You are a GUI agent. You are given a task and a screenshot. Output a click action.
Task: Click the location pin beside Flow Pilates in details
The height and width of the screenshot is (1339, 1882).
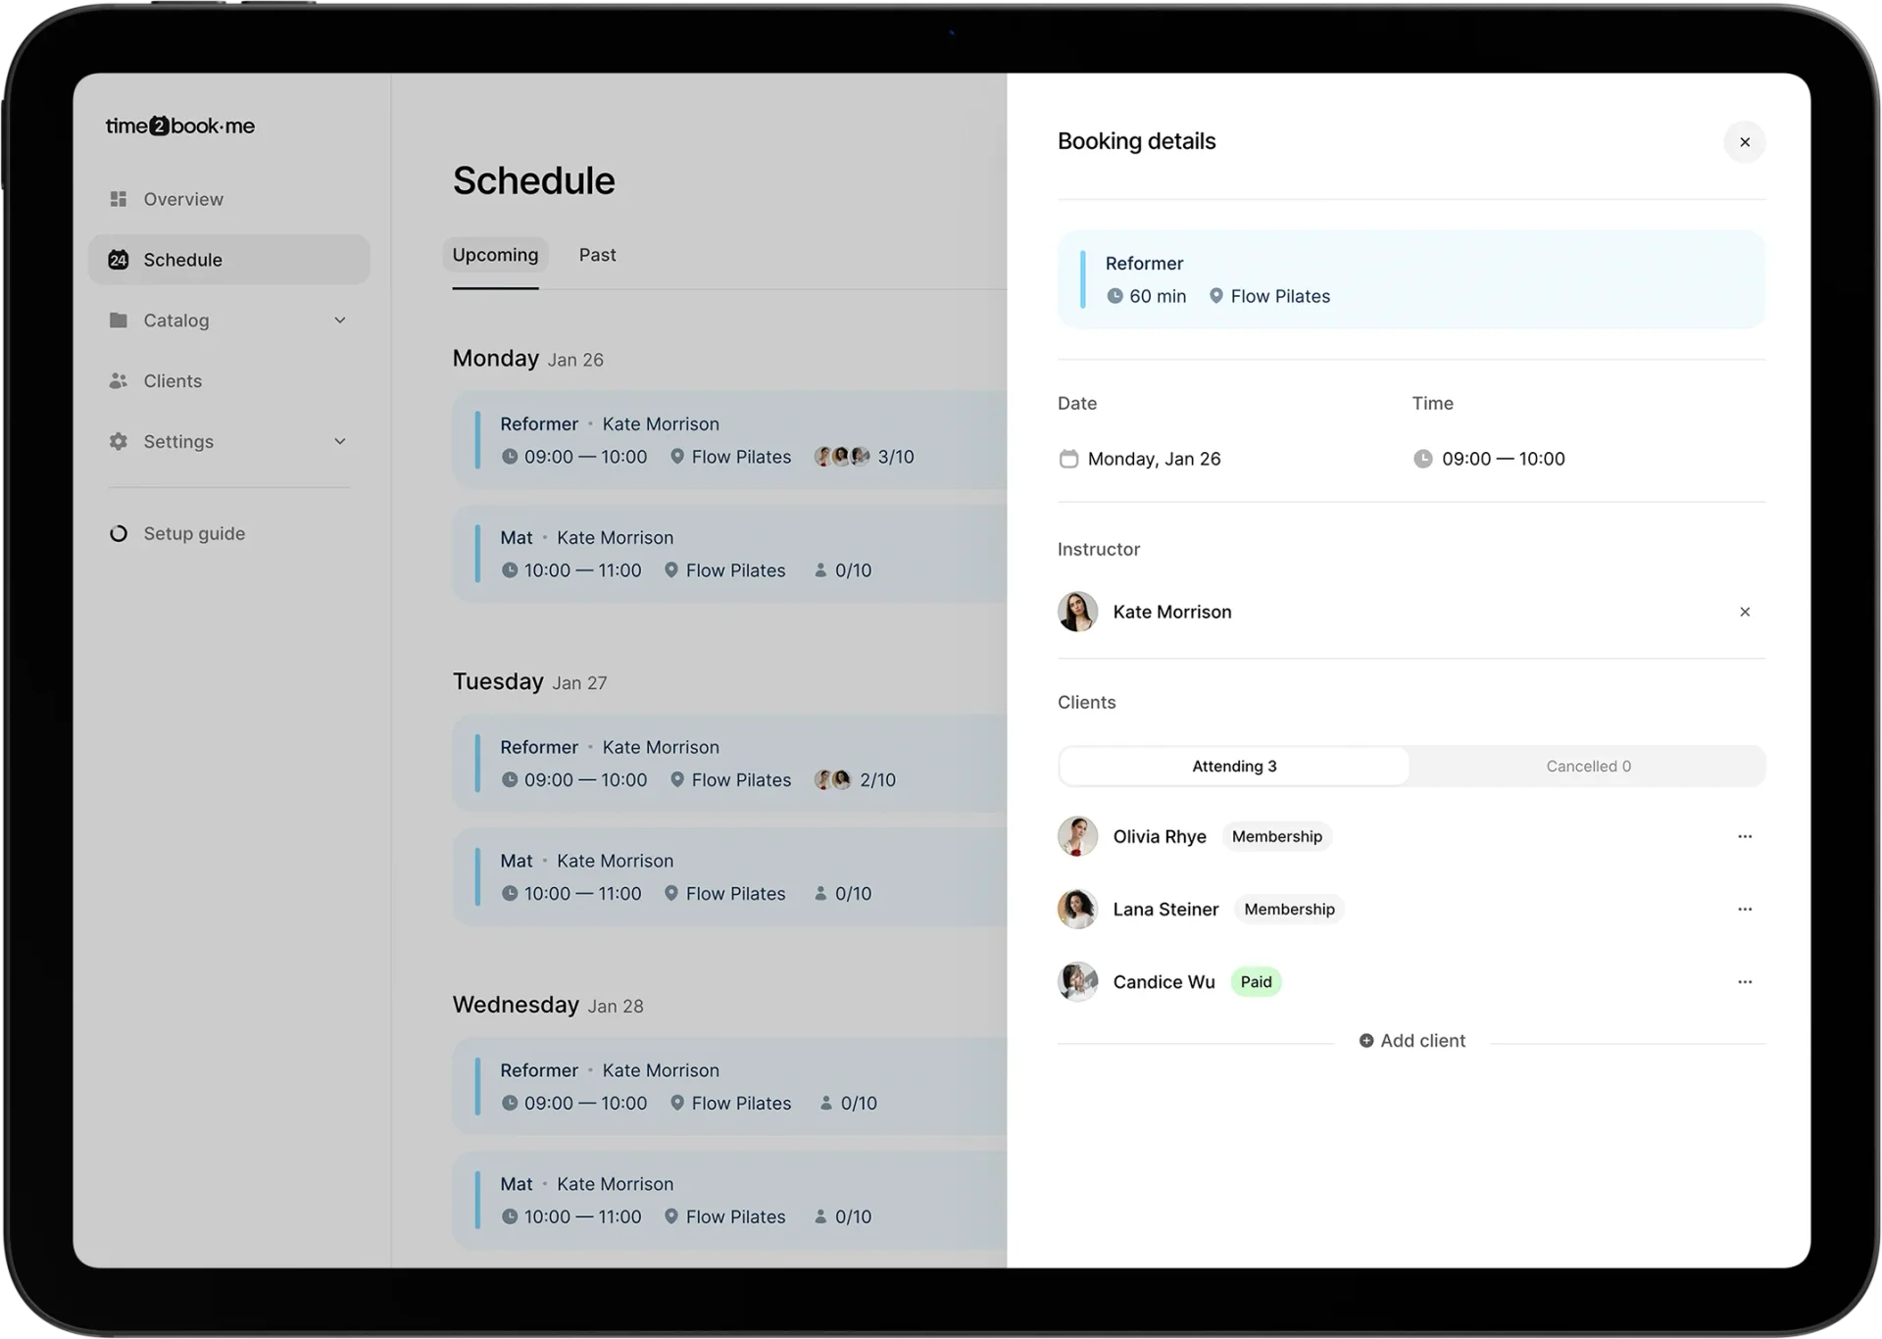(x=1216, y=295)
